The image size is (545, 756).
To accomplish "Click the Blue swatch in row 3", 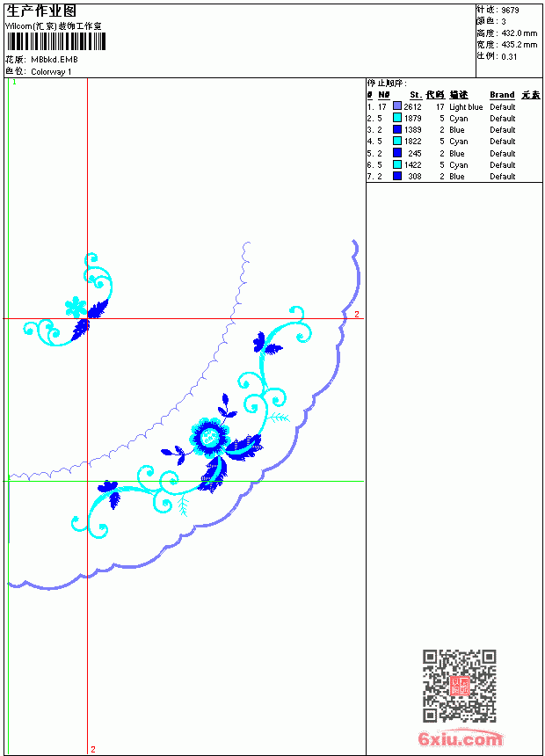I will pyautogui.click(x=397, y=129).
